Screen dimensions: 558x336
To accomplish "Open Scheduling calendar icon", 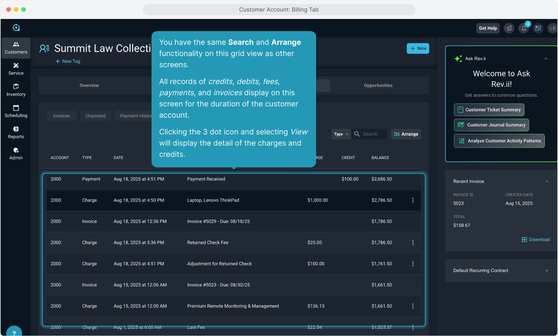I will 16,111.
